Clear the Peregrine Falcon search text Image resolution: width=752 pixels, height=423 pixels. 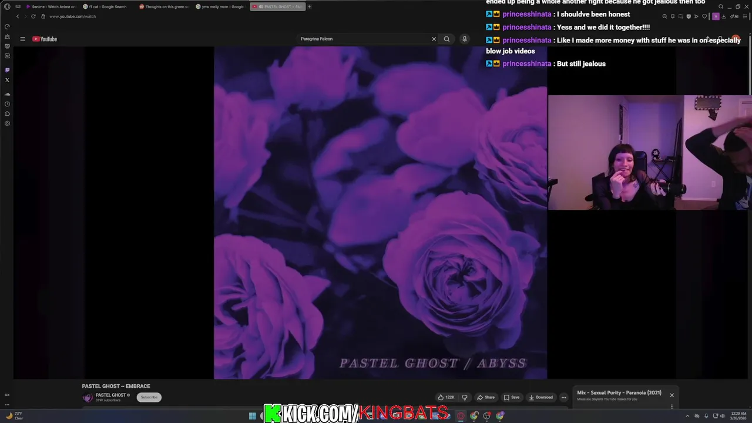click(x=434, y=39)
